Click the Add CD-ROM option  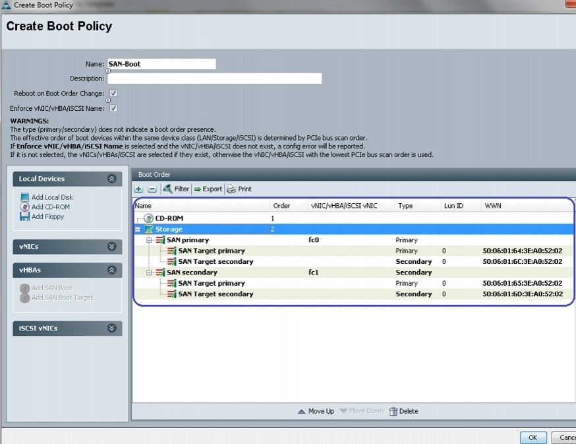pyautogui.click(x=50, y=207)
